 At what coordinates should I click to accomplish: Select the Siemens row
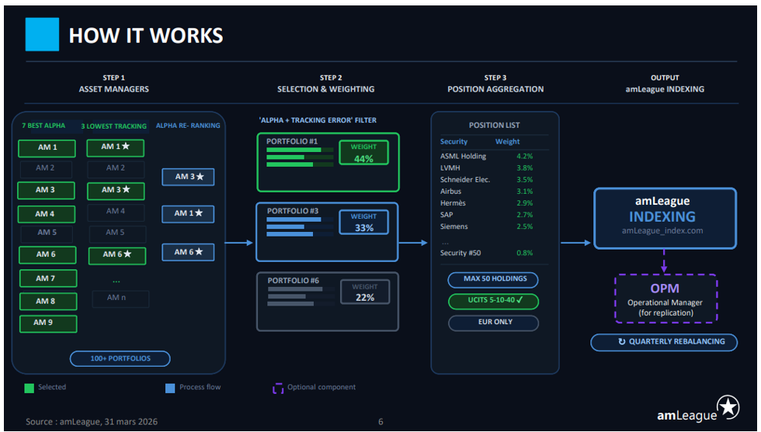point(486,226)
